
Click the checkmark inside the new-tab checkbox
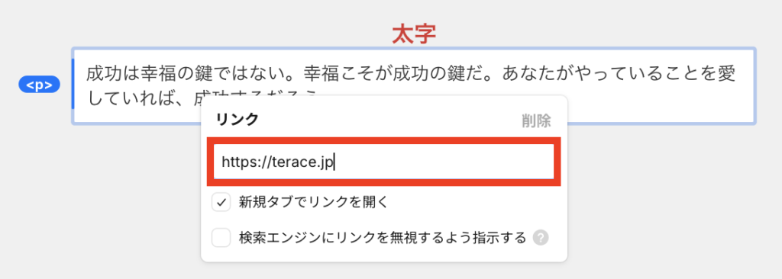click(x=221, y=203)
